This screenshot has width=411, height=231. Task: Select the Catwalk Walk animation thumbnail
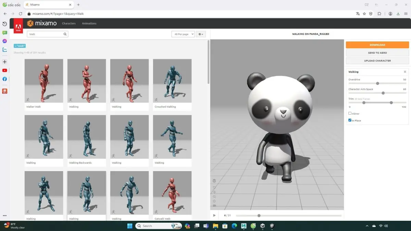[172, 193]
